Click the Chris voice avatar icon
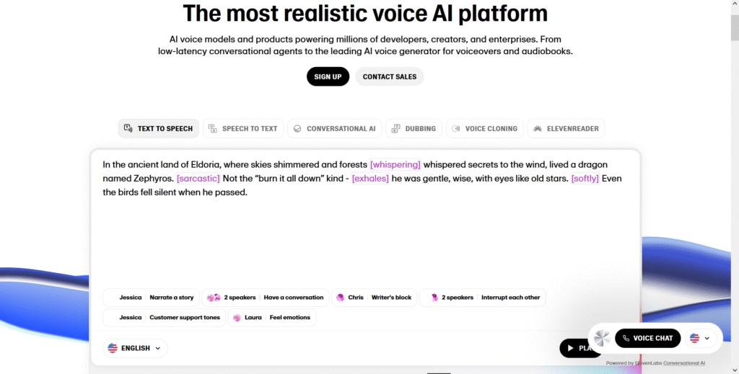The image size is (739, 374). tap(341, 298)
